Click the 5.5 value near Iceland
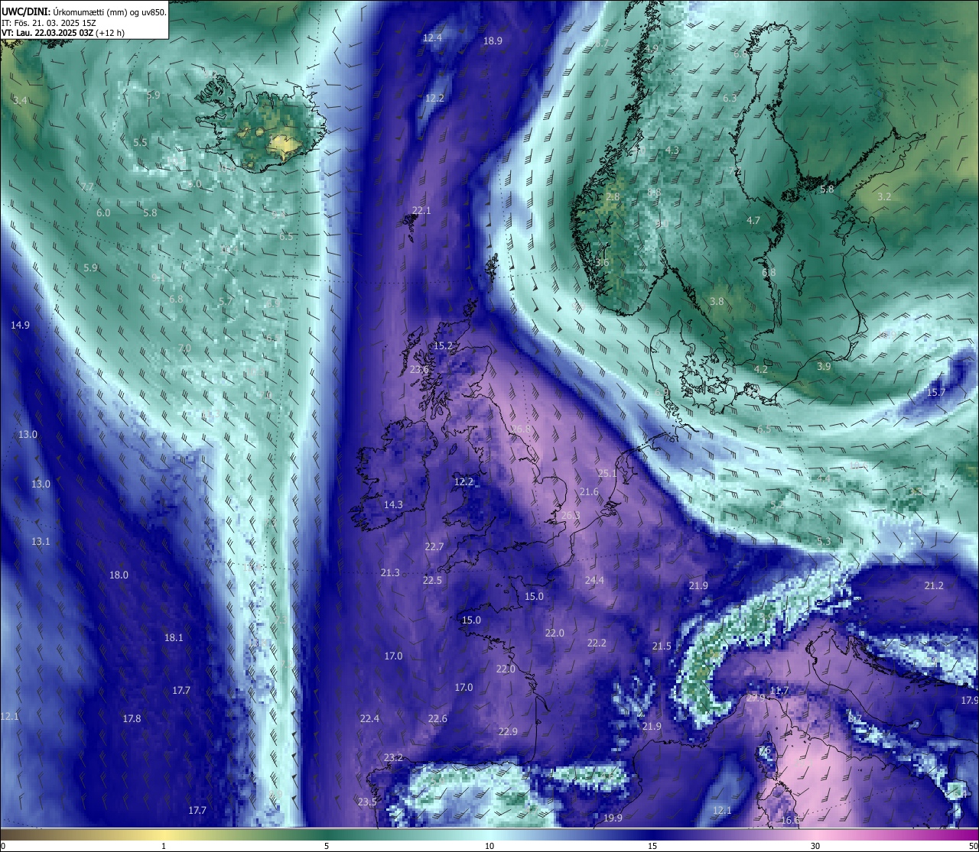This screenshot has height=852, width=979. pyautogui.click(x=140, y=143)
